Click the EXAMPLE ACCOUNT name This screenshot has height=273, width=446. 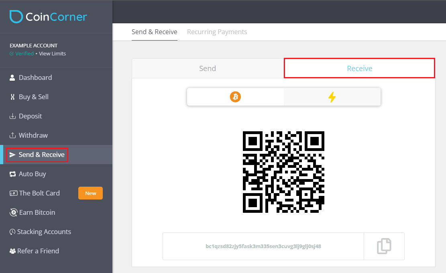point(34,45)
